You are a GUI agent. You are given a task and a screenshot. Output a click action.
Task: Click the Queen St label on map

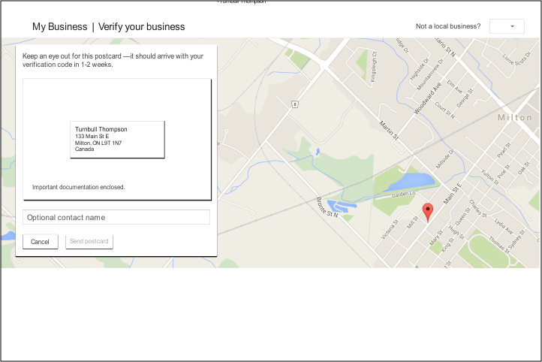pos(463,216)
